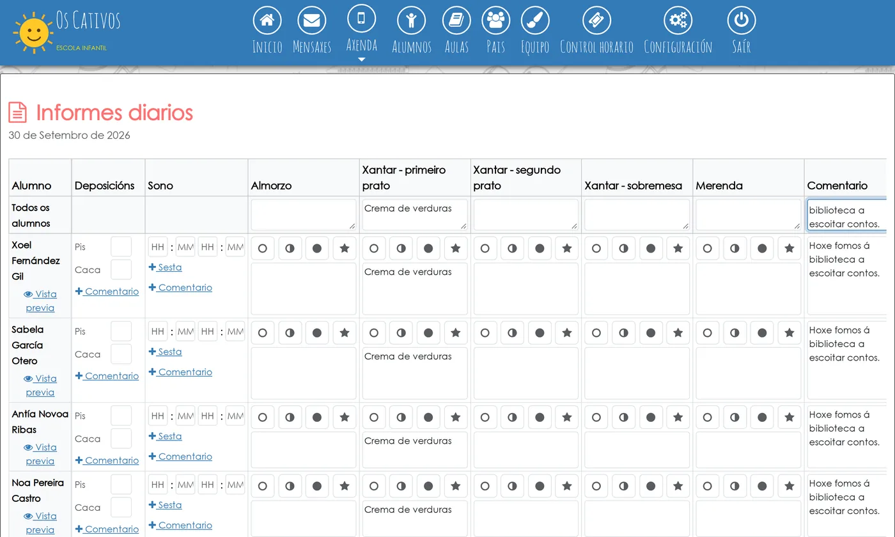
Task: Open Equipo paintbrush icon
Action: coord(535,20)
